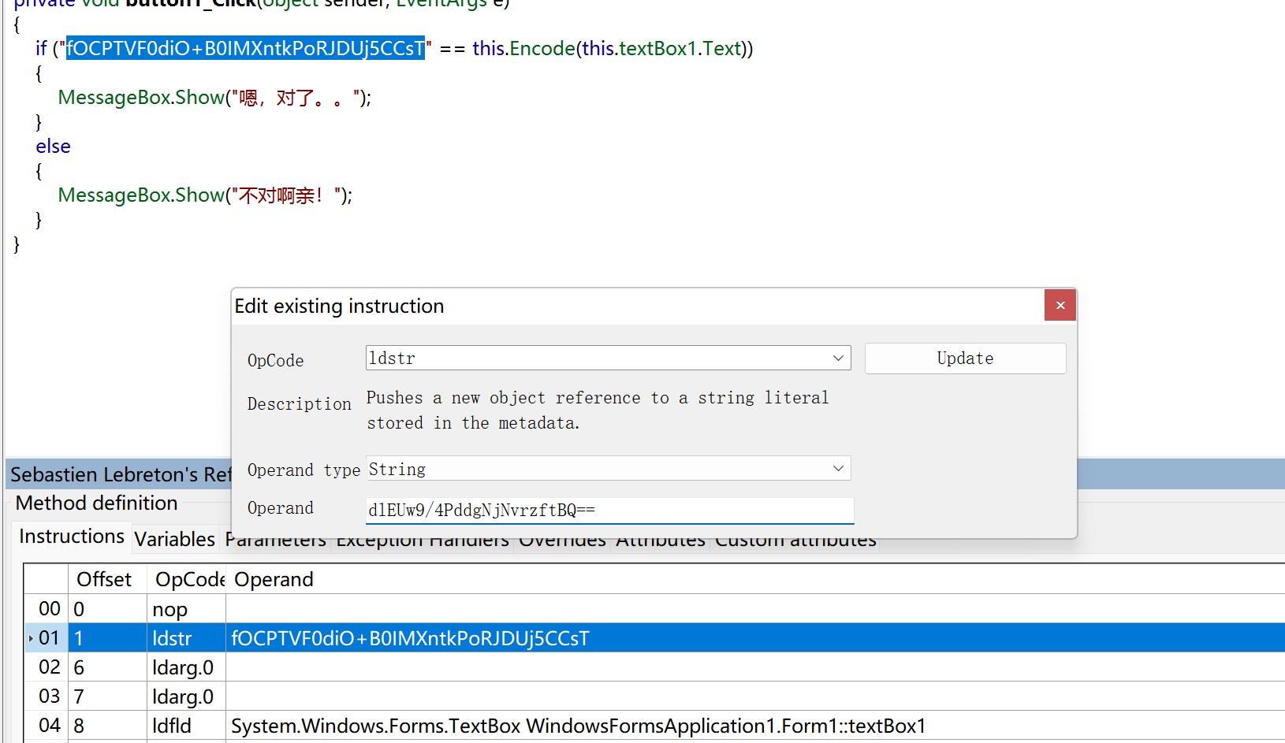Click the Sebastien Lebreton's Reflexil panel title
Viewport: 1285px width, 743px height.
tap(121, 474)
